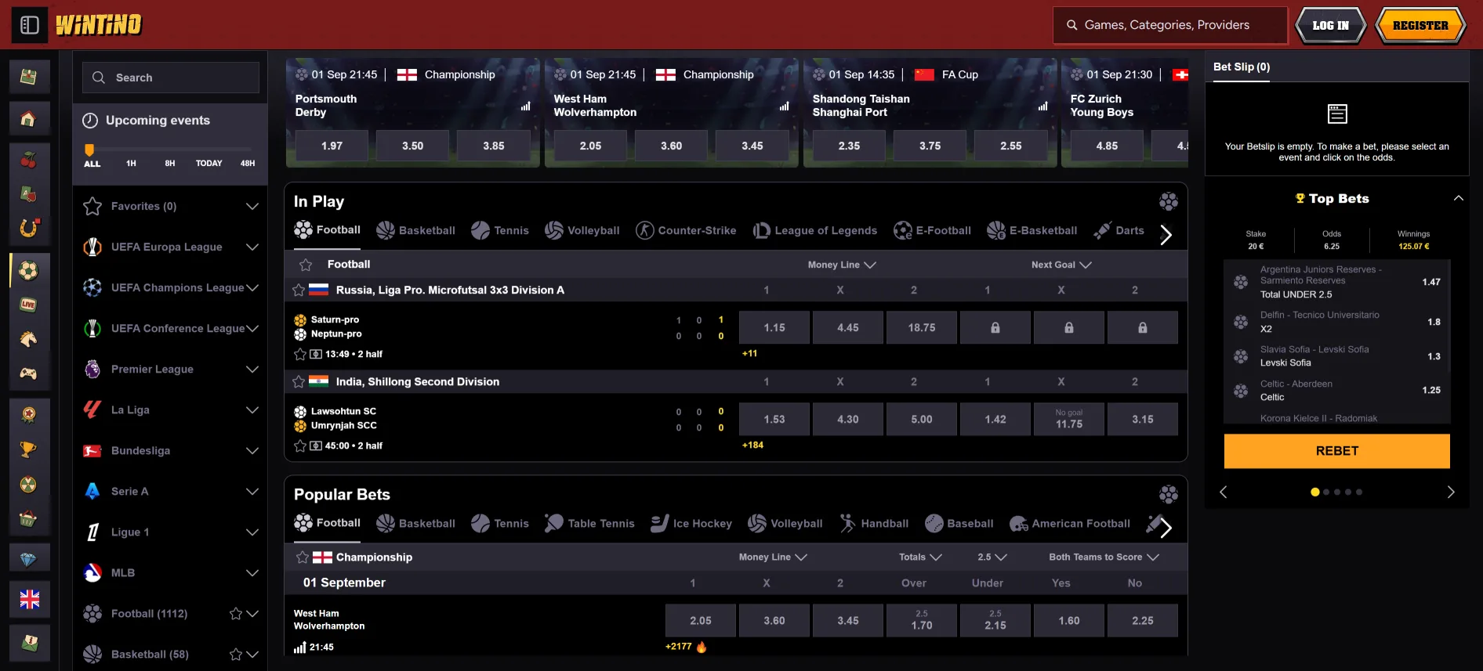Set upcoming events slider to 1H
This screenshot has height=671, width=1483.
click(131, 163)
